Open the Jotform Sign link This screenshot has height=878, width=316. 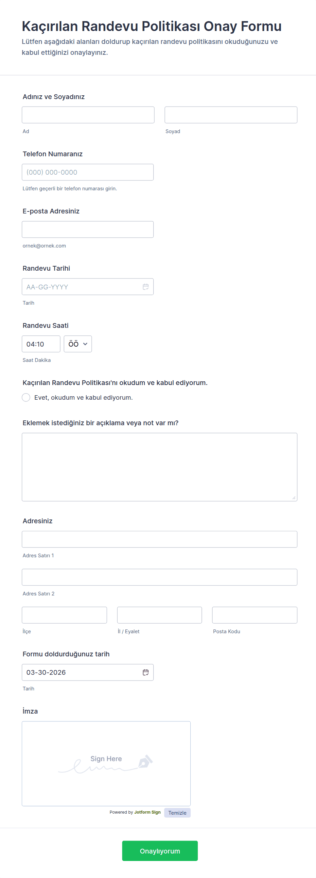147,812
